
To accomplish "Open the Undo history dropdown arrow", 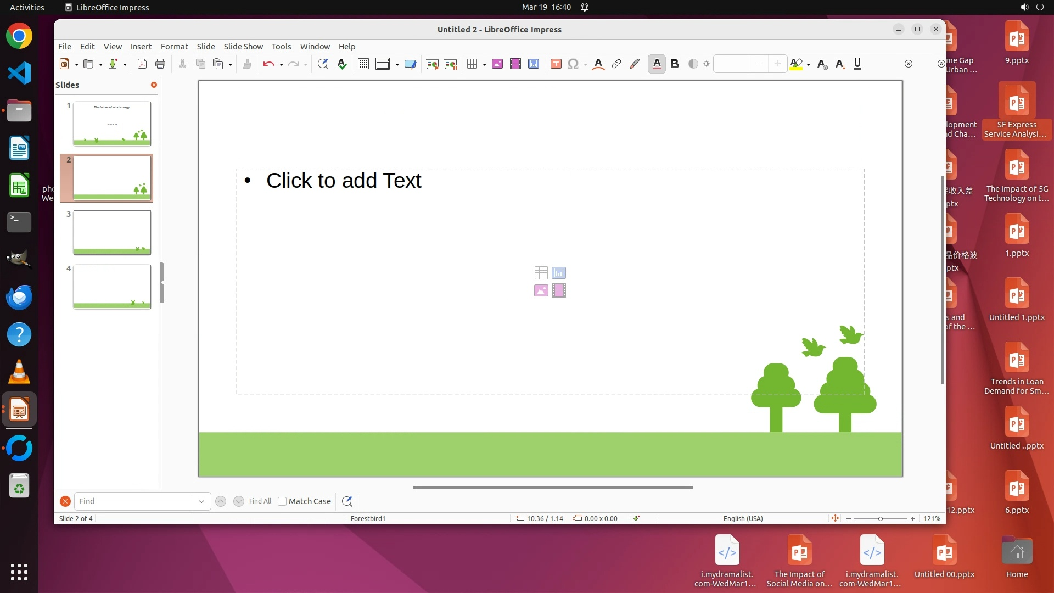I will tap(281, 65).
